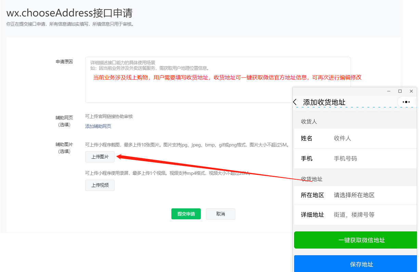The width and height of the screenshot is (419, 272).
Task: Click the wx.chooseAddress接口申请 page title
Action: pos(69,13)
